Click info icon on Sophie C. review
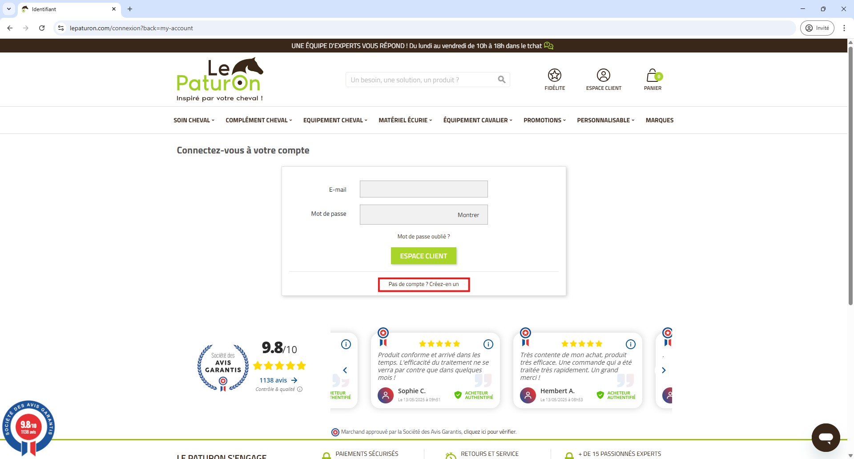This screenshot has width=854, height=459. pyautogui.click(x=488, y=344)
